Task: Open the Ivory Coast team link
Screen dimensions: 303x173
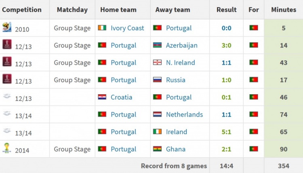Action: click(127, 28)
